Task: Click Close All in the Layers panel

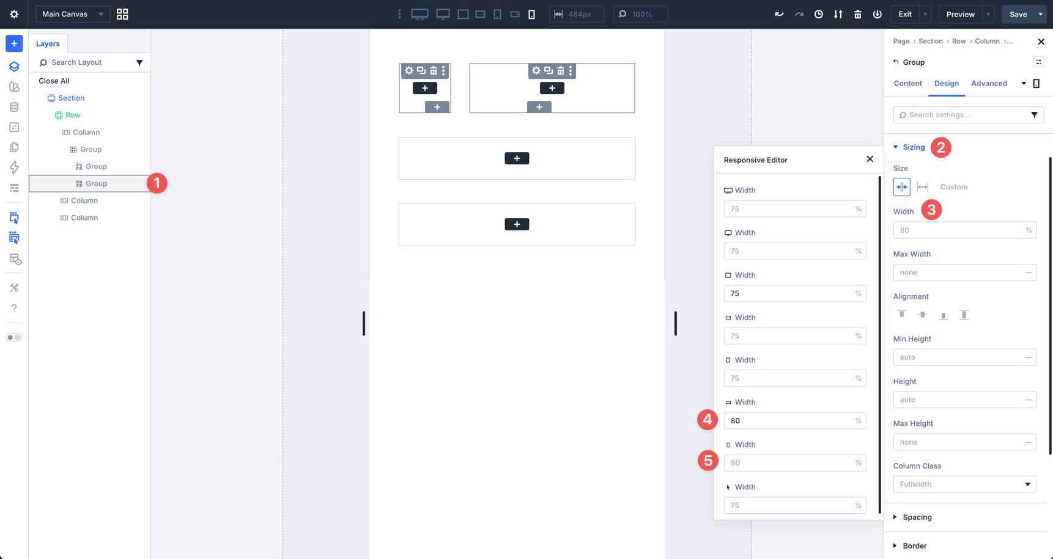Action: [54, 81]
